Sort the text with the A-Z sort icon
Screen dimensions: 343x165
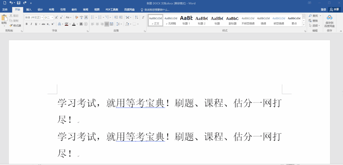[x=137, y=17]
